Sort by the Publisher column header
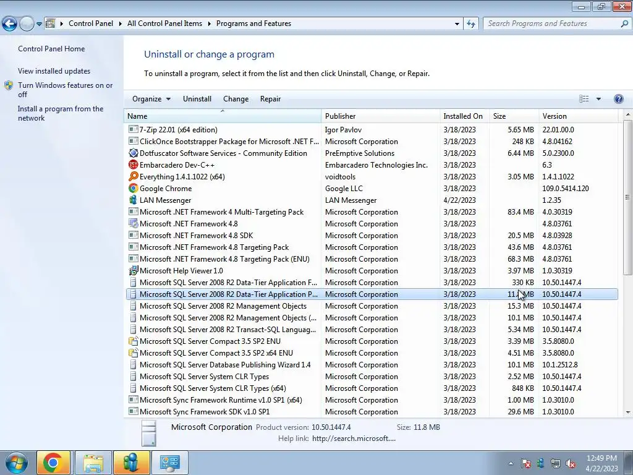Image resolution: width=633 pixels, height=475 pixels. (x=381, y=116)
